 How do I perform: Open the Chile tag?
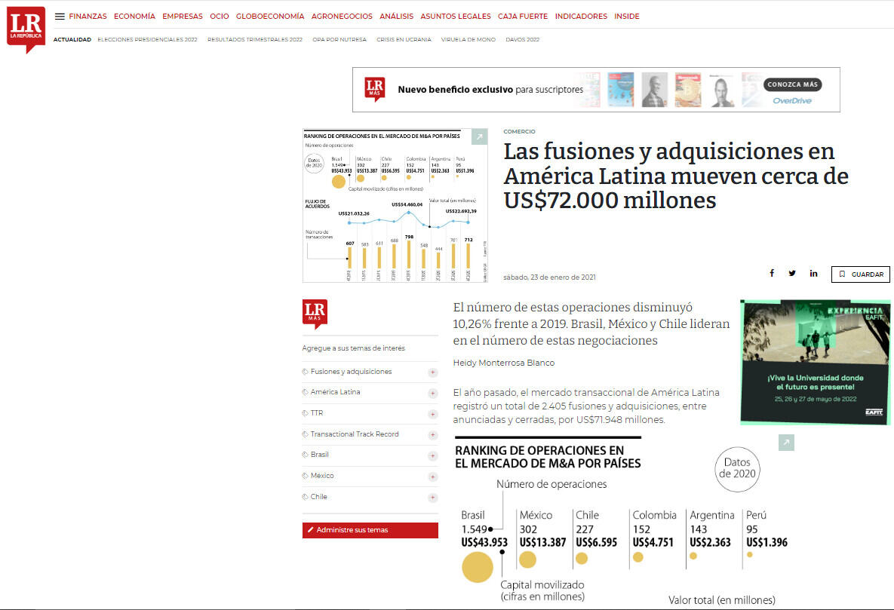(318, 497)
